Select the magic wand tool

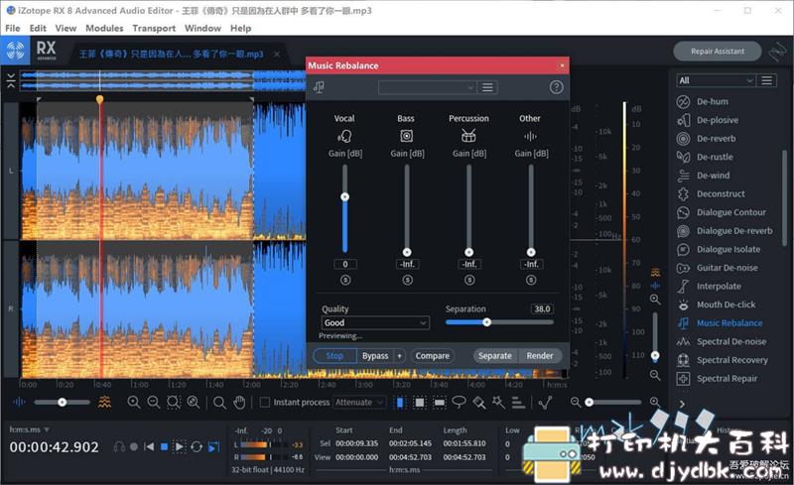pyautogui.click(x=499, y=403)
